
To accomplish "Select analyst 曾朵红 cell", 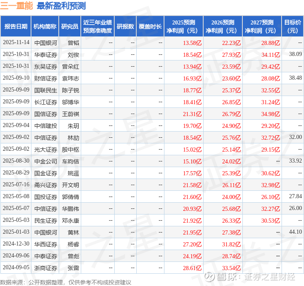I will pyautogui.click(x=71, y=67).
